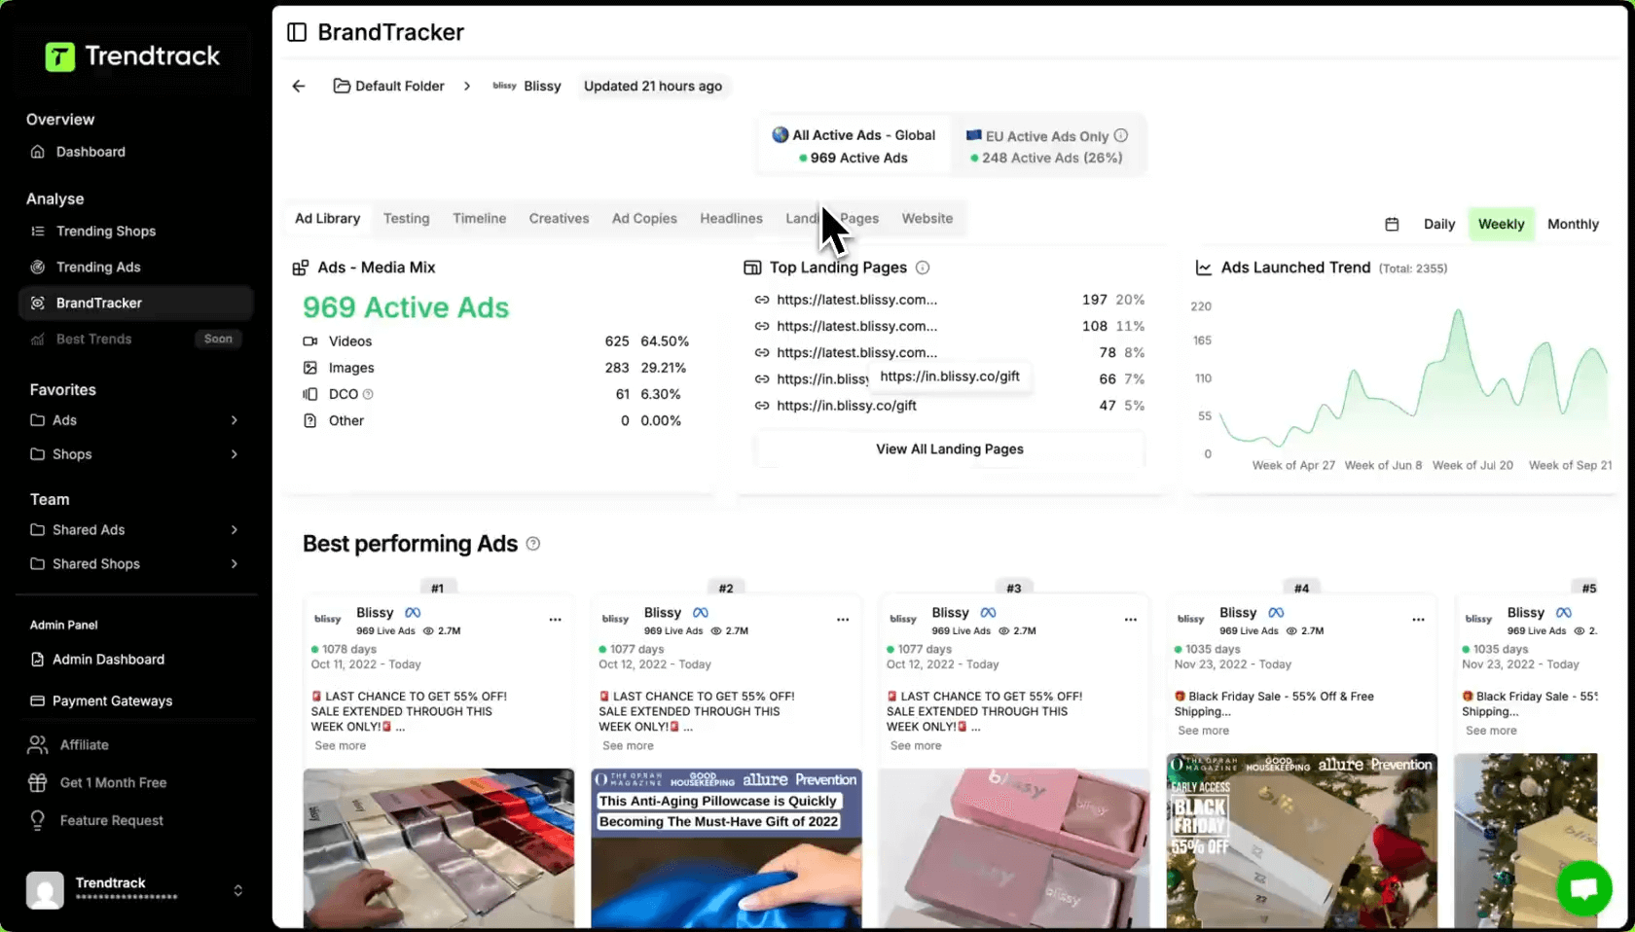Open the Affiliate page
This screenshot has height=932, width=1635.
(85, 745)
